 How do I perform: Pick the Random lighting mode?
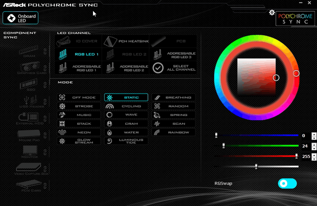tap(173, 106)
